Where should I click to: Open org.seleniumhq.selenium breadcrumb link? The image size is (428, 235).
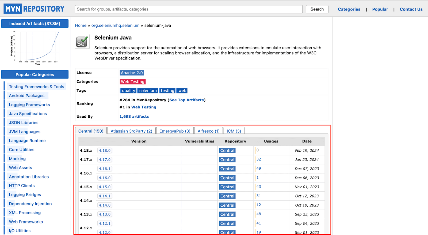115,25
